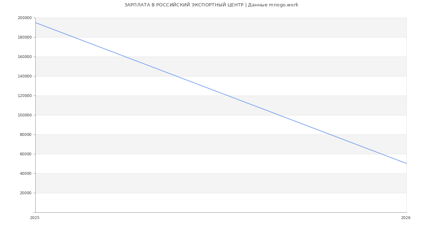Select the 60000 y-axis label
The image size is (424, 230).
coord(26,154)
